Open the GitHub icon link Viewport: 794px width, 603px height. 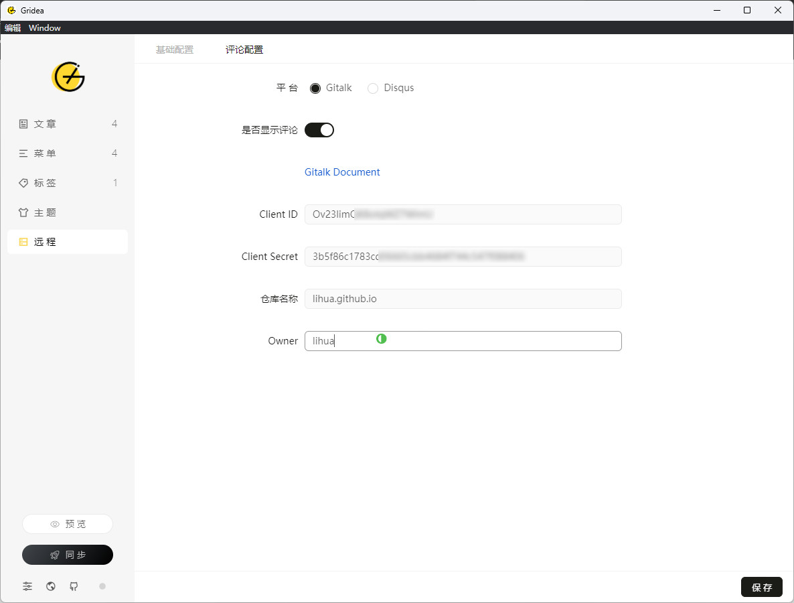point(74,586)
